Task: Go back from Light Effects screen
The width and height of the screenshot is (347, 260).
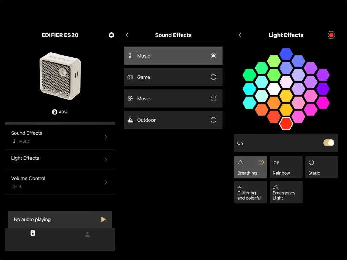Action: [x=240, y=35]
